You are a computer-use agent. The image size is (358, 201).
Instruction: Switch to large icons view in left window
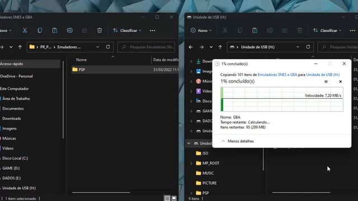174,199
